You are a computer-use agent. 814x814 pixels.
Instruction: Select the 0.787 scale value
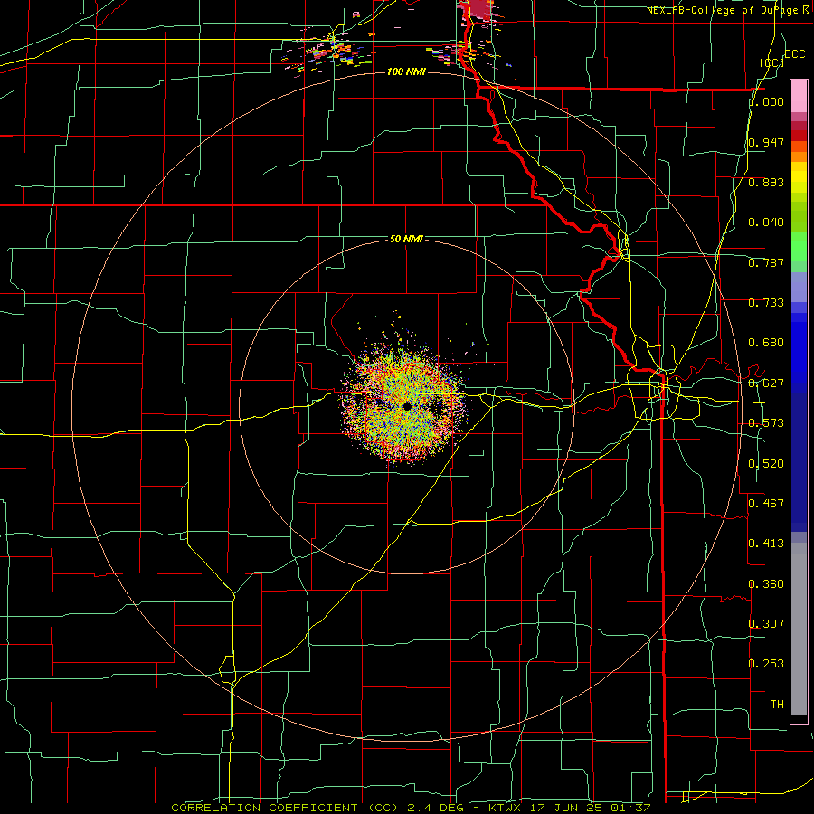[x=766, y=262]
